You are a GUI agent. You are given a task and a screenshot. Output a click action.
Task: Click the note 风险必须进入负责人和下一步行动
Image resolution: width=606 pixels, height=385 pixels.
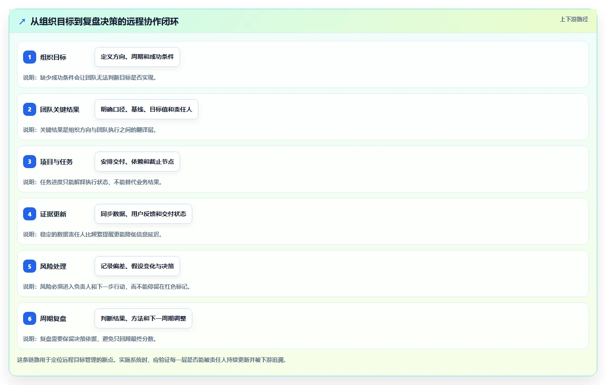[83, 287]
